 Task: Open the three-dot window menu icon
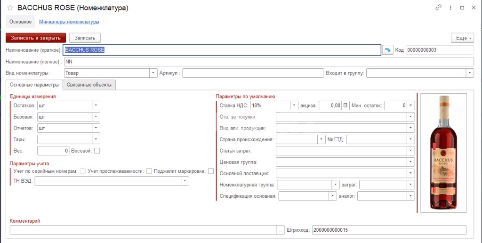click(x=450, y=8)
